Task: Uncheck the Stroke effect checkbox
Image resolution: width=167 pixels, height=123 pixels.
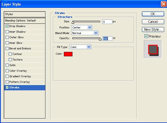Action: coord(7,87)
